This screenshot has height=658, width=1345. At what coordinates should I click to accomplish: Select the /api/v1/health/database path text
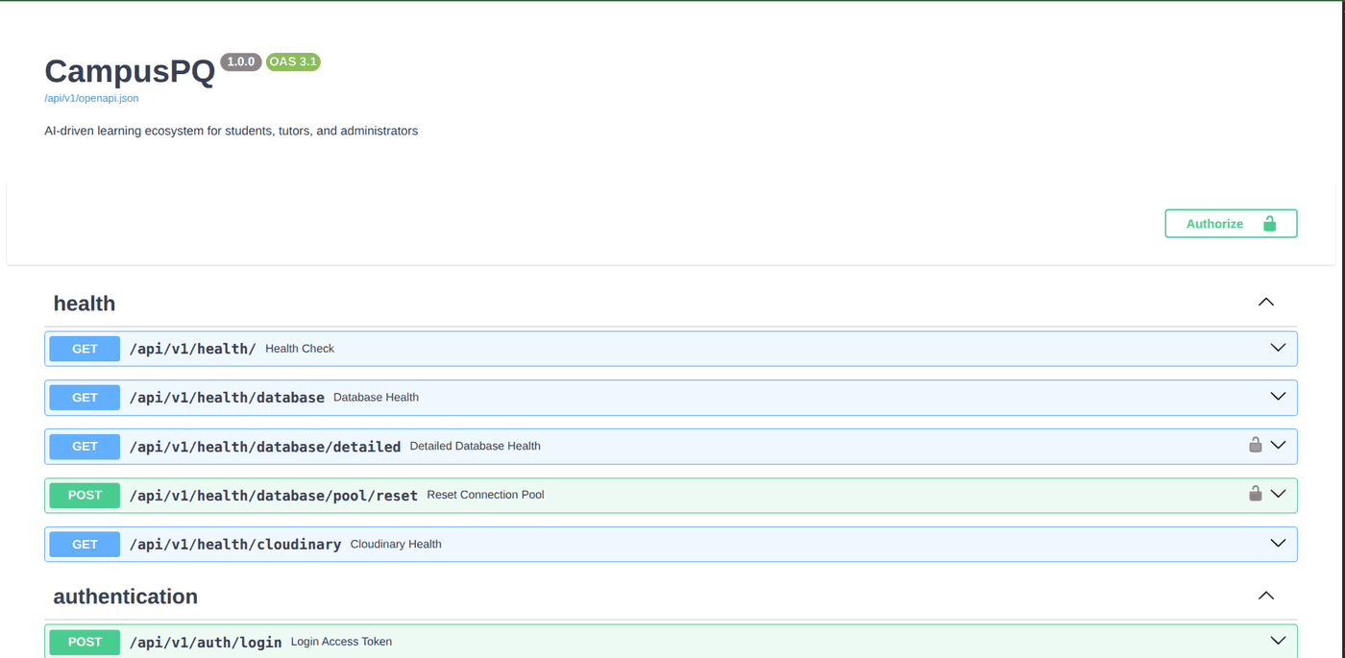pos(227,398)
